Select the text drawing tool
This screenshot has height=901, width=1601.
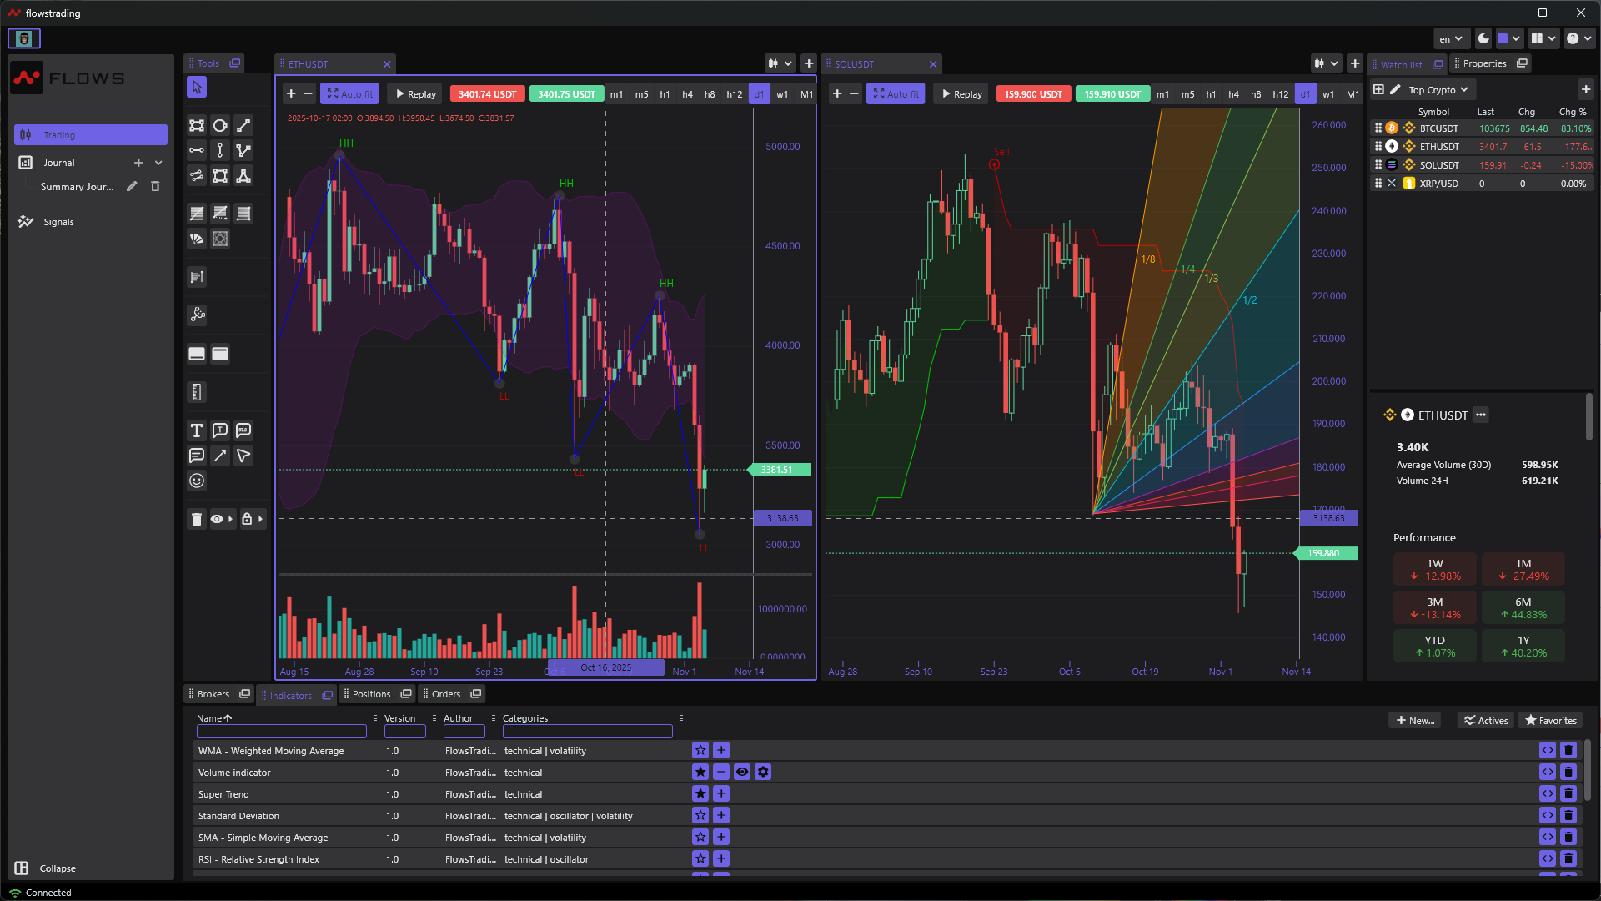[197, 430]
